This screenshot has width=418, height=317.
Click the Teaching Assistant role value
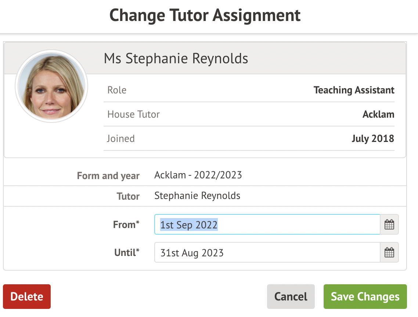(354, 90)
